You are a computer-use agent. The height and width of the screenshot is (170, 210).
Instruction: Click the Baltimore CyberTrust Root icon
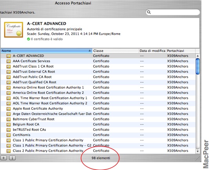(x=9, y=119)
